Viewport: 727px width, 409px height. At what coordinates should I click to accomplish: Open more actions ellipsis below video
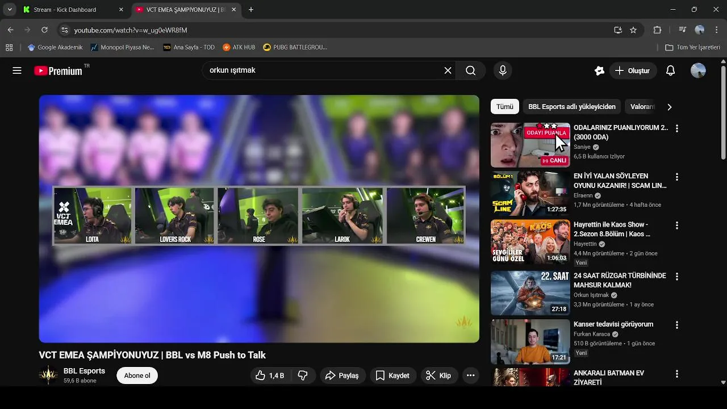(470, 375)
